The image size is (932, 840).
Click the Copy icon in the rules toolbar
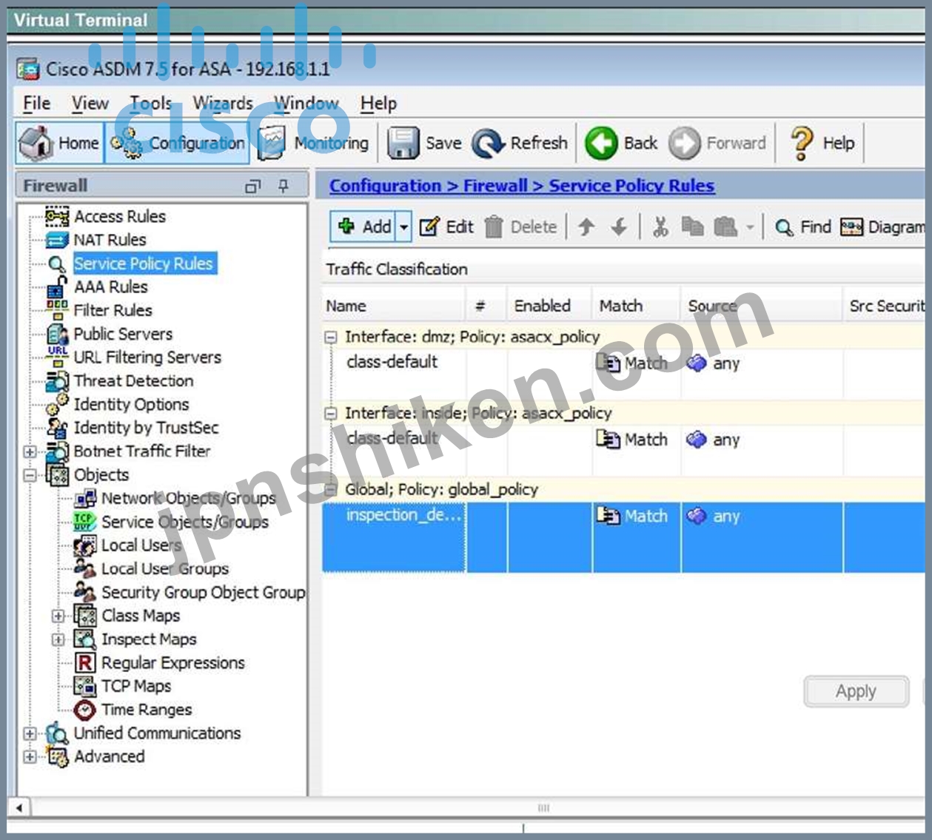coord(692,227)
